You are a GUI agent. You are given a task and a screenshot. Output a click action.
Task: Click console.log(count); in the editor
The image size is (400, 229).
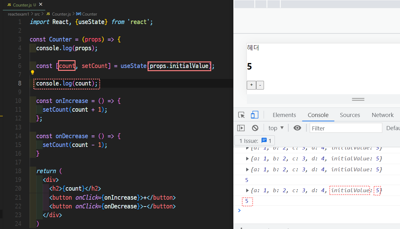[x=67, y=83]
